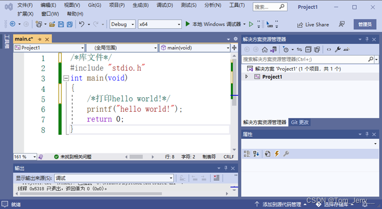Click the search box in title bar
The height and width of the screenshot is (209, 382).
(270, 7)
